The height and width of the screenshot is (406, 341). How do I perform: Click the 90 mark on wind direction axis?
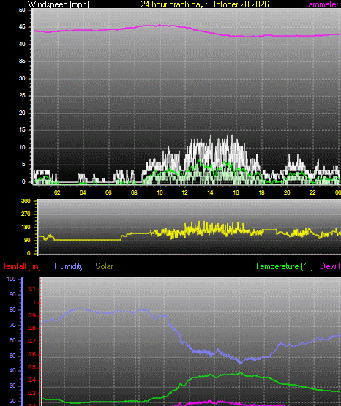pyautogui.click(x=27, y=240)
